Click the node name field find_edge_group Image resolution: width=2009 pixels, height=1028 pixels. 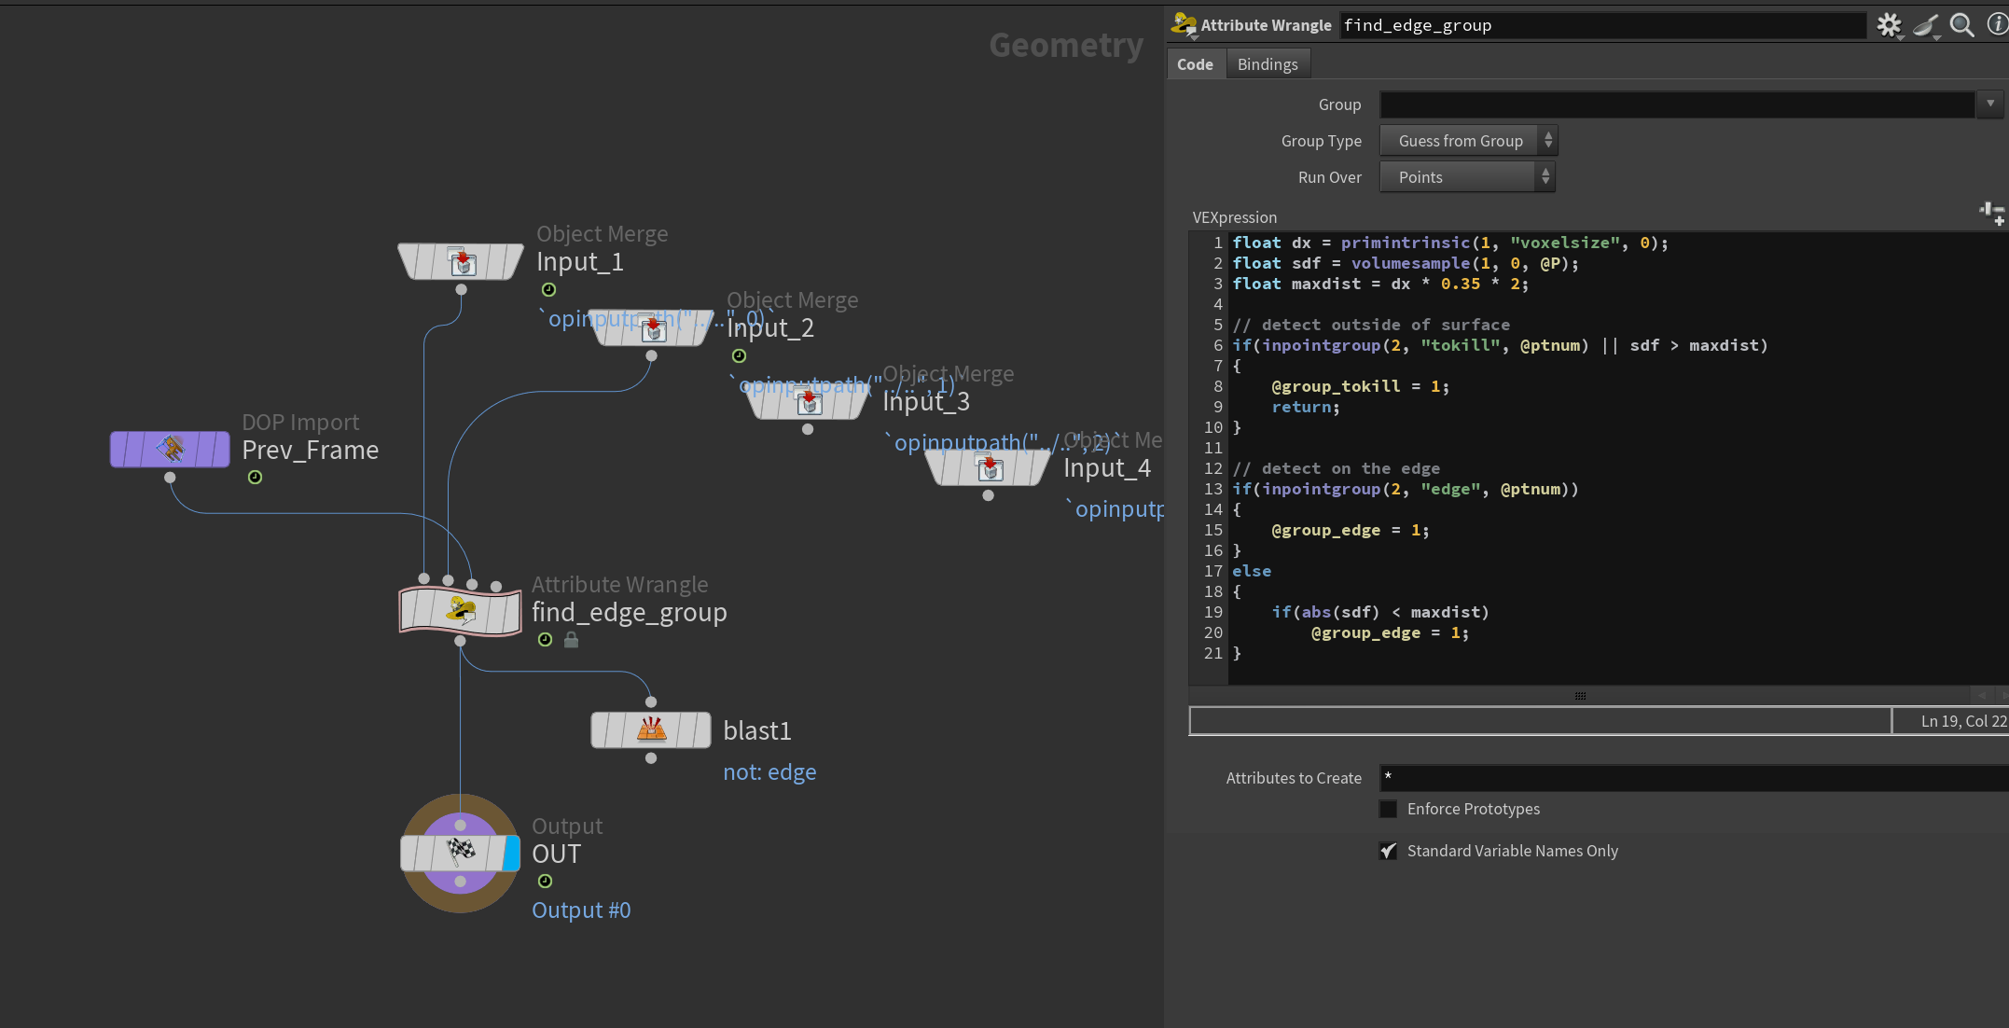tap(1601, 26)
